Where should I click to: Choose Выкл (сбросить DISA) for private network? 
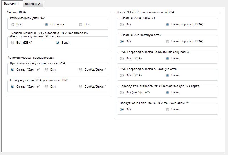(x=167, y=41)
